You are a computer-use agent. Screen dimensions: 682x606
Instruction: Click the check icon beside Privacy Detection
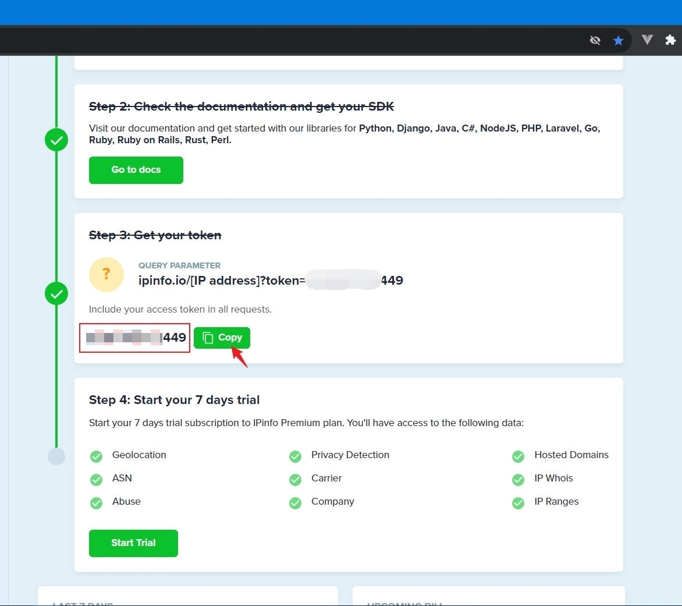pos(296,456)
